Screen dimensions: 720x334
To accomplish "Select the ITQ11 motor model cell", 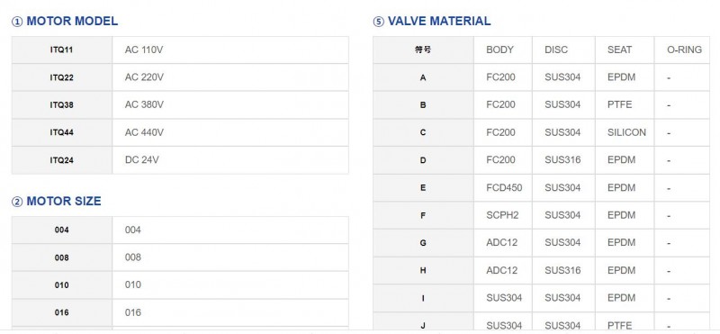I will tap(61, 50).
